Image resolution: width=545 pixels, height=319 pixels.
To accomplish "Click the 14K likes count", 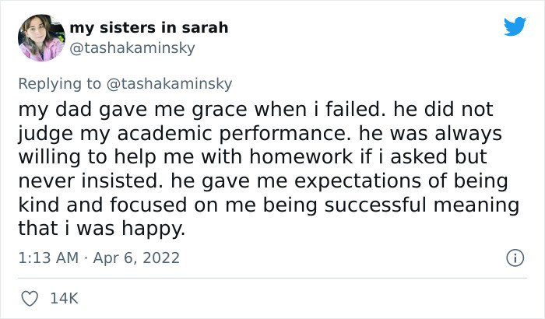I will point(64,297).
